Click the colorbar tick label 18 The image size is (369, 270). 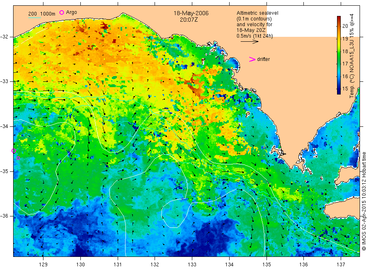coord(345,51)
